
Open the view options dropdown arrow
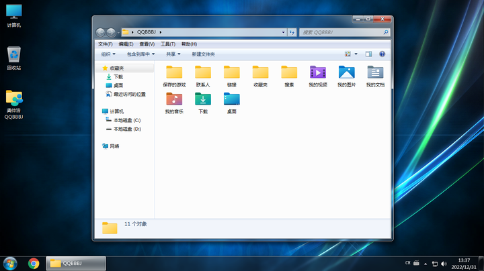point(356,54)
